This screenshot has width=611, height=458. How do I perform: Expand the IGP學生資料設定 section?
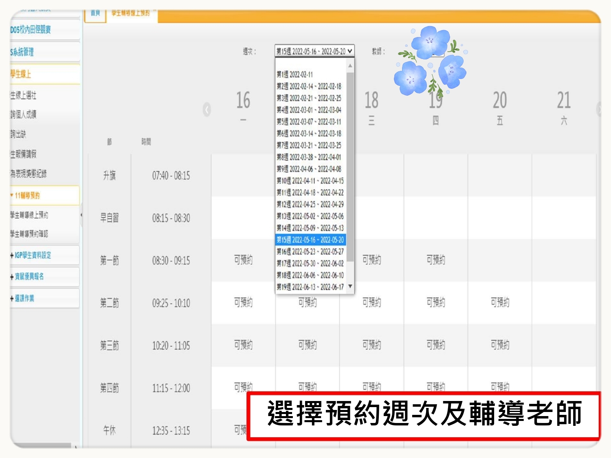click(33, 255)
